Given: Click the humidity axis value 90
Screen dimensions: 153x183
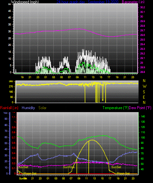Looking at the screenshot, I should pyautogui.click(x=6, y=119).
